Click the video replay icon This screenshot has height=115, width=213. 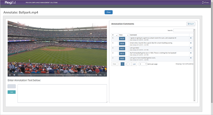[10, 75]
